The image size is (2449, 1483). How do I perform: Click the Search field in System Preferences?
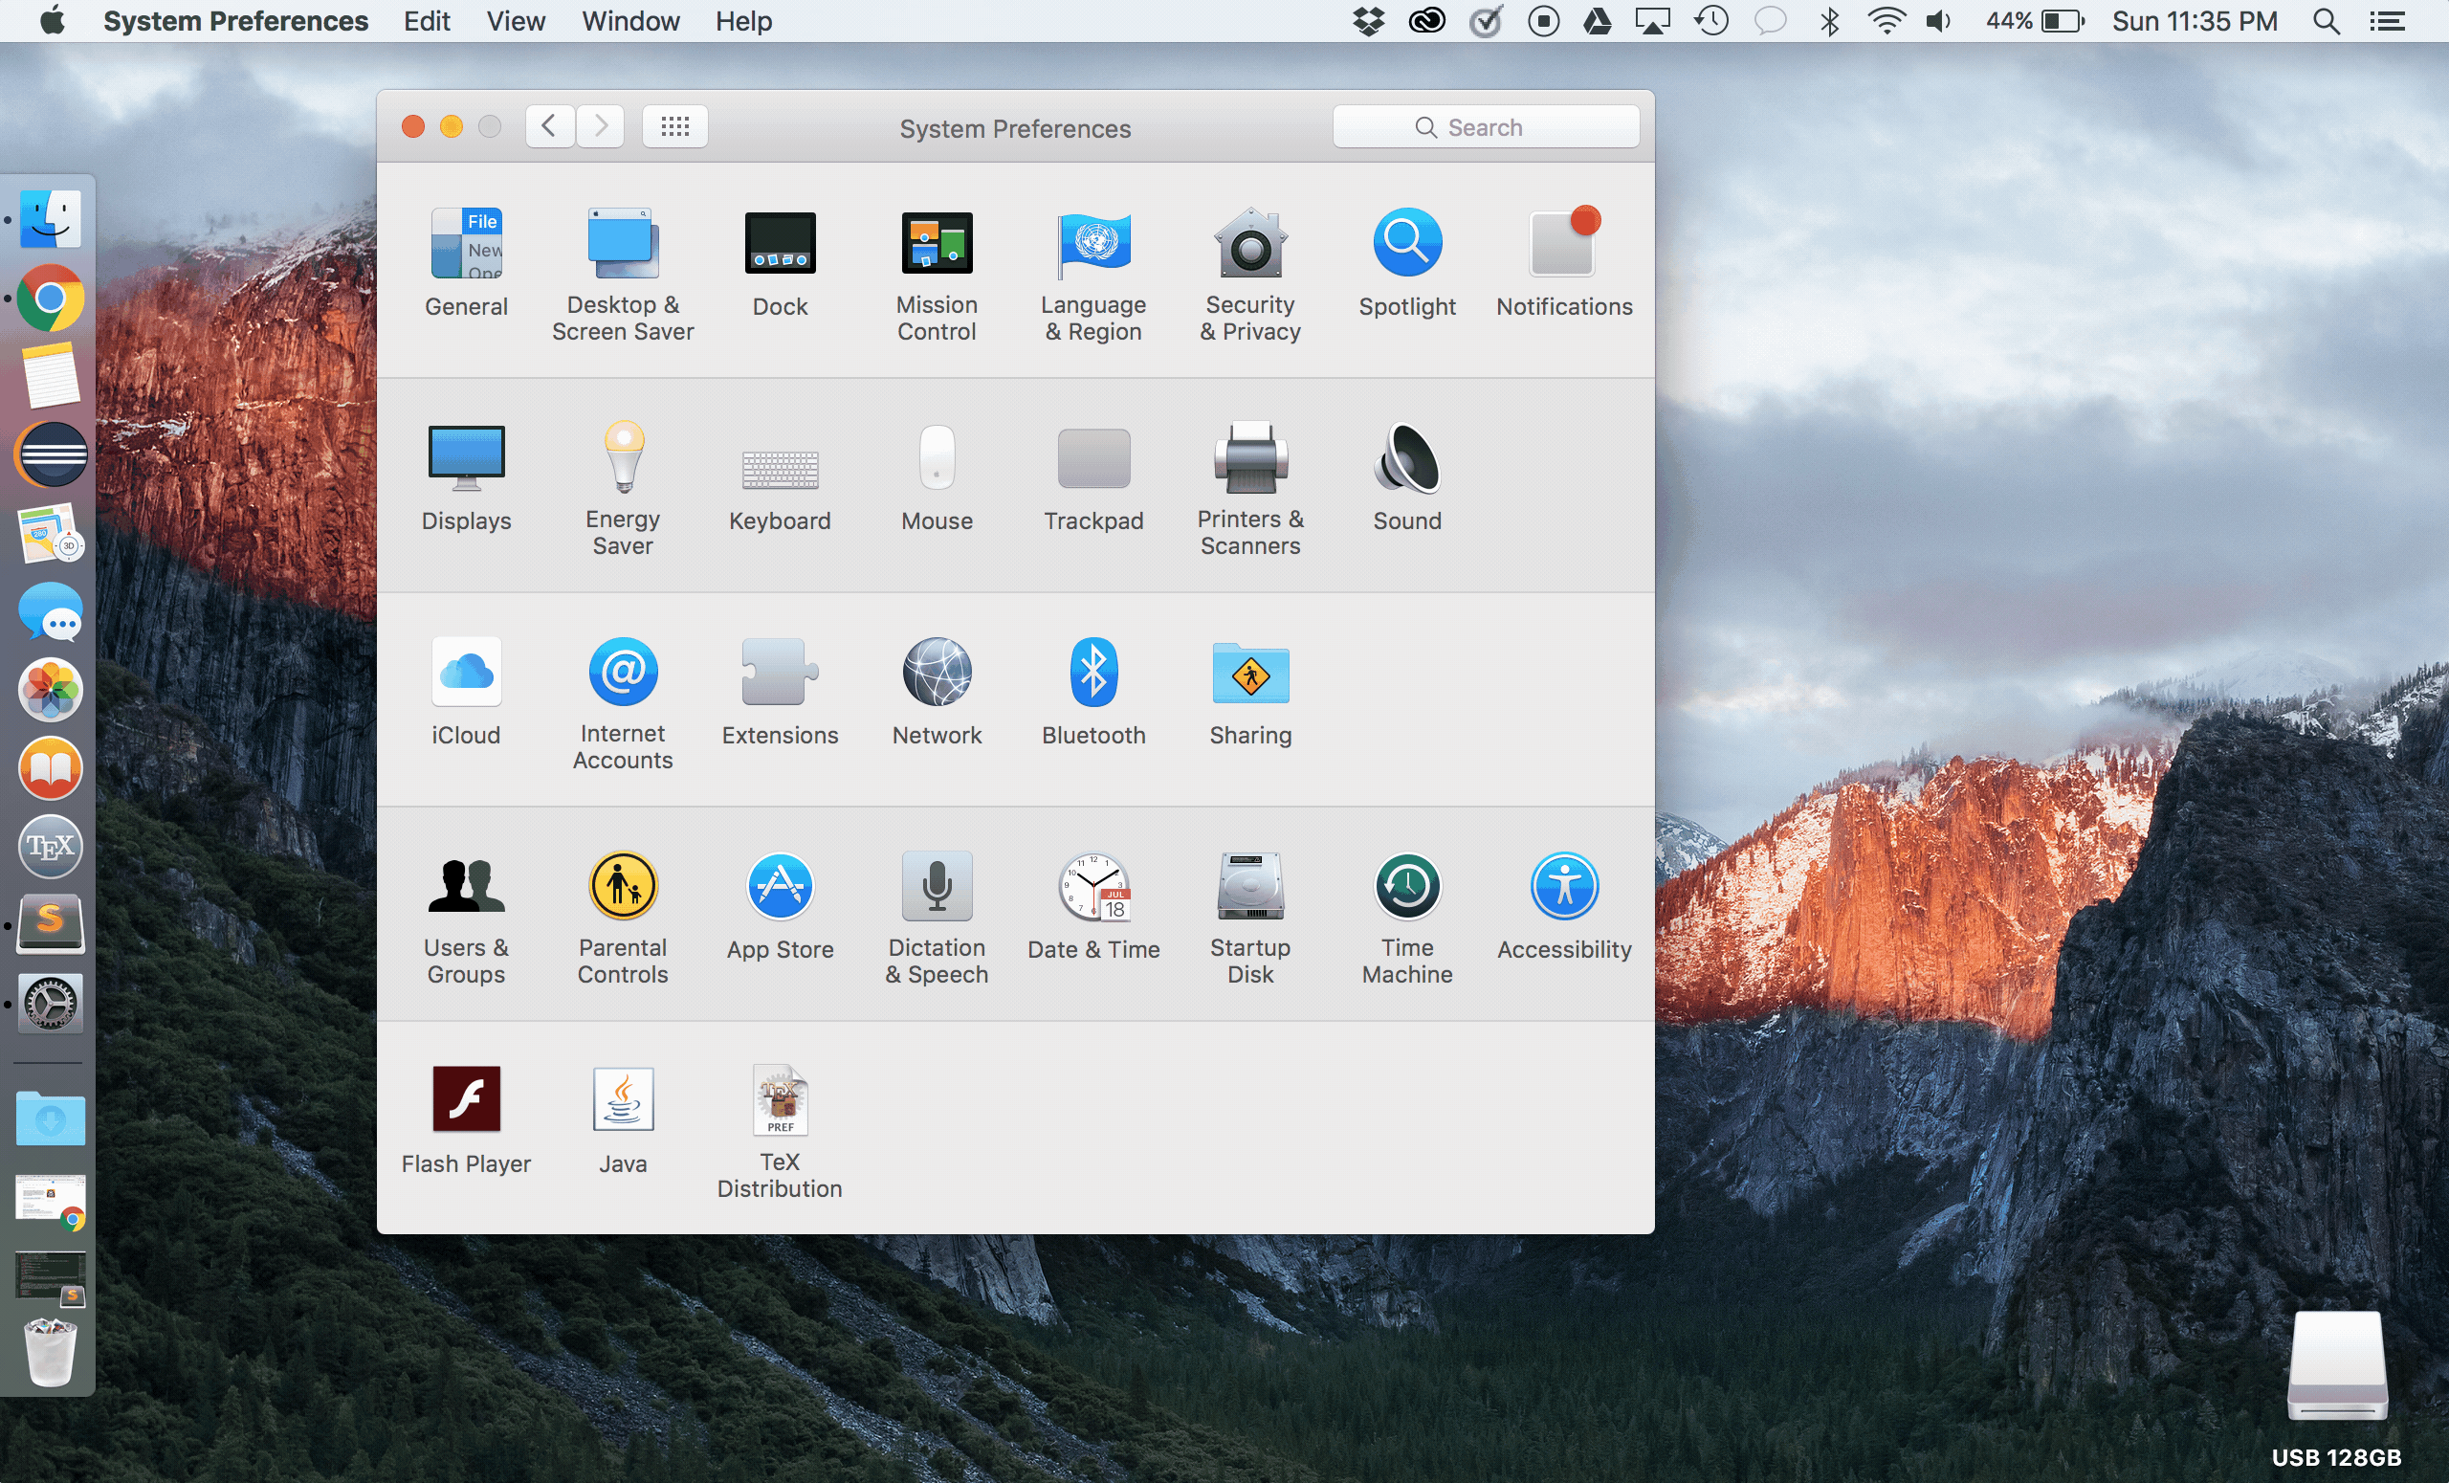pyautogui.click(x=1486, y=127)
